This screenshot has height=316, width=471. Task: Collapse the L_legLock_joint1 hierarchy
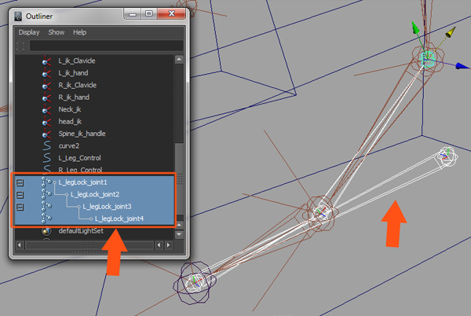pos(20,183)
